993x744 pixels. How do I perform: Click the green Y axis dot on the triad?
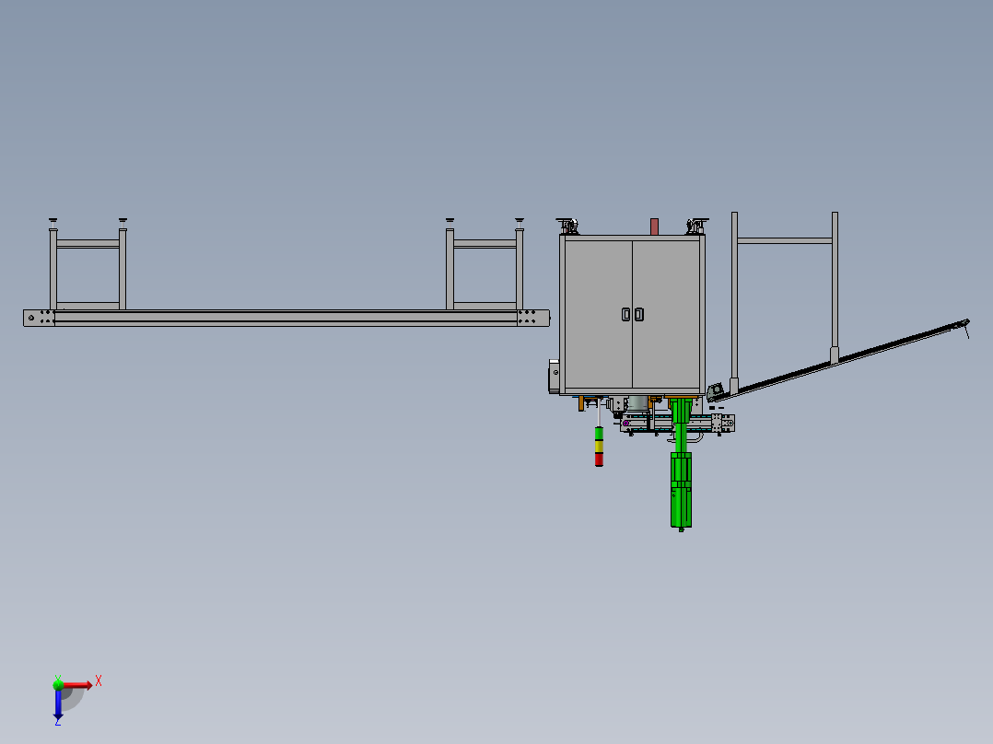click(58, 684)
